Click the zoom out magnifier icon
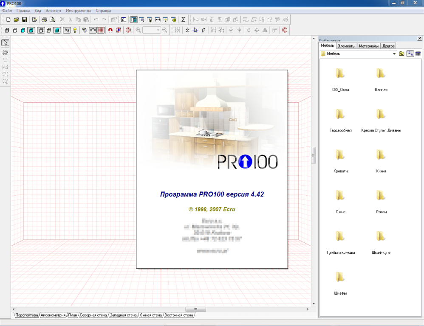The image size is (424, 326). coord(165,30)
